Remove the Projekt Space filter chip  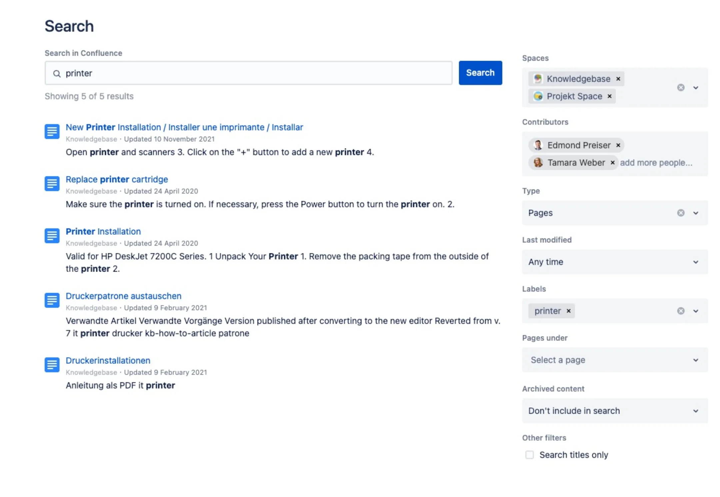tap(609, 96)
